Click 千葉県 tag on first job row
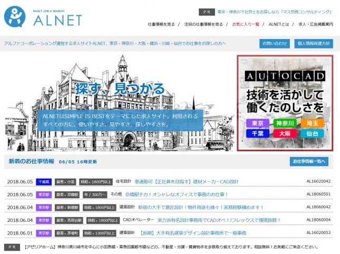Screen dimensions: 340x254 coord(44,182)
